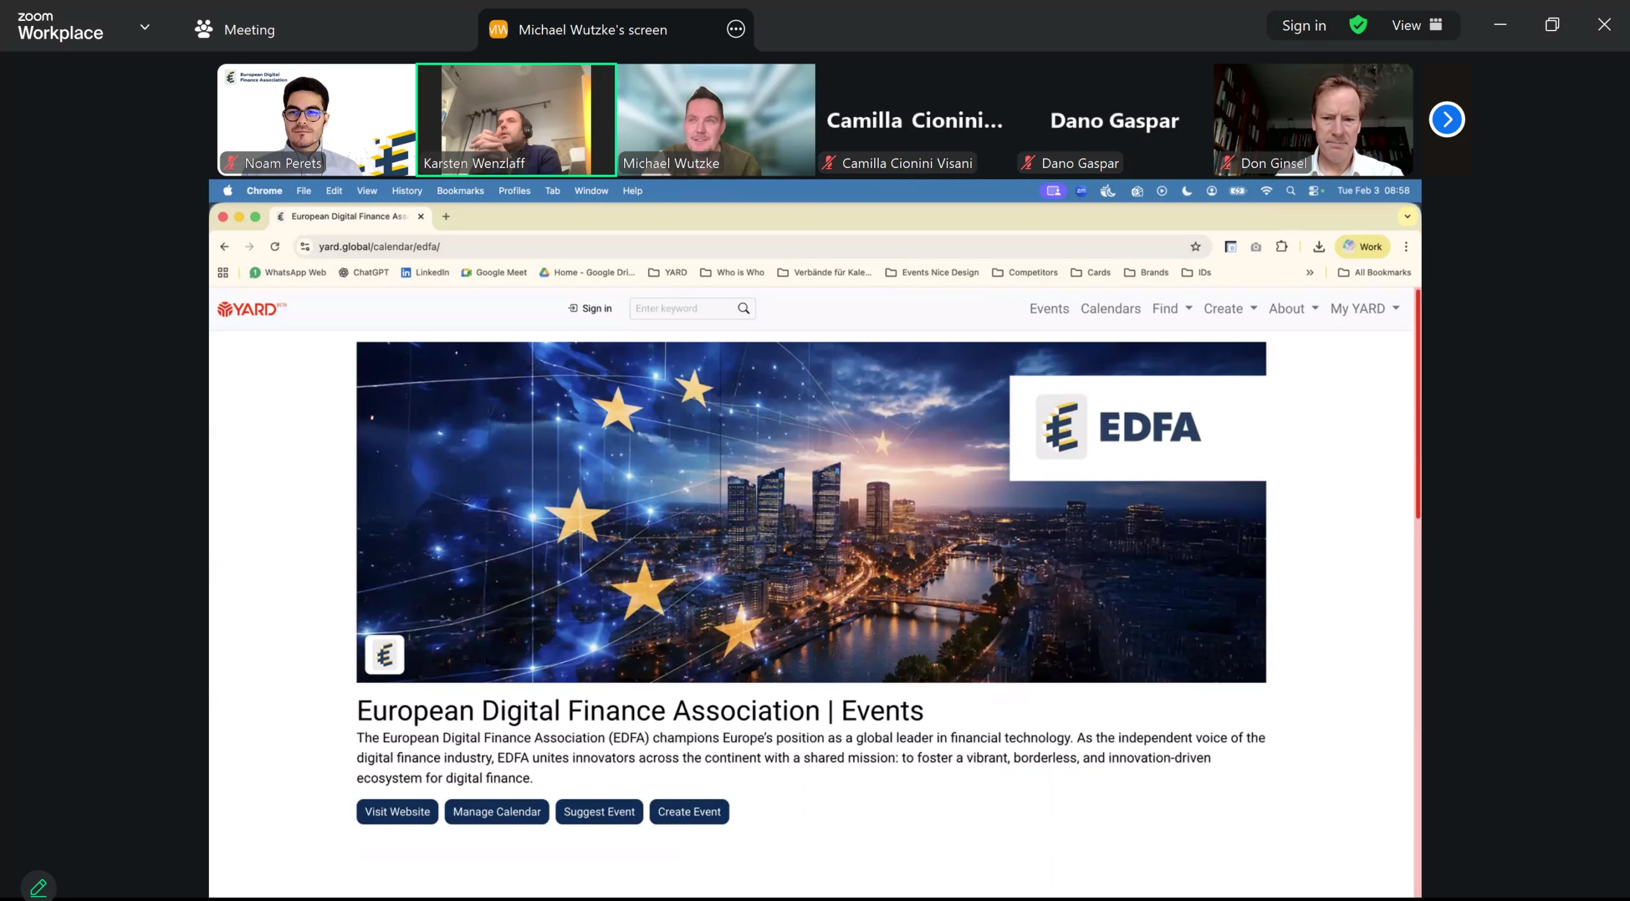Search with the magnifier icon in YARD
The height and width of the screenshot is (901, 1630).
(x=743, y=309)
